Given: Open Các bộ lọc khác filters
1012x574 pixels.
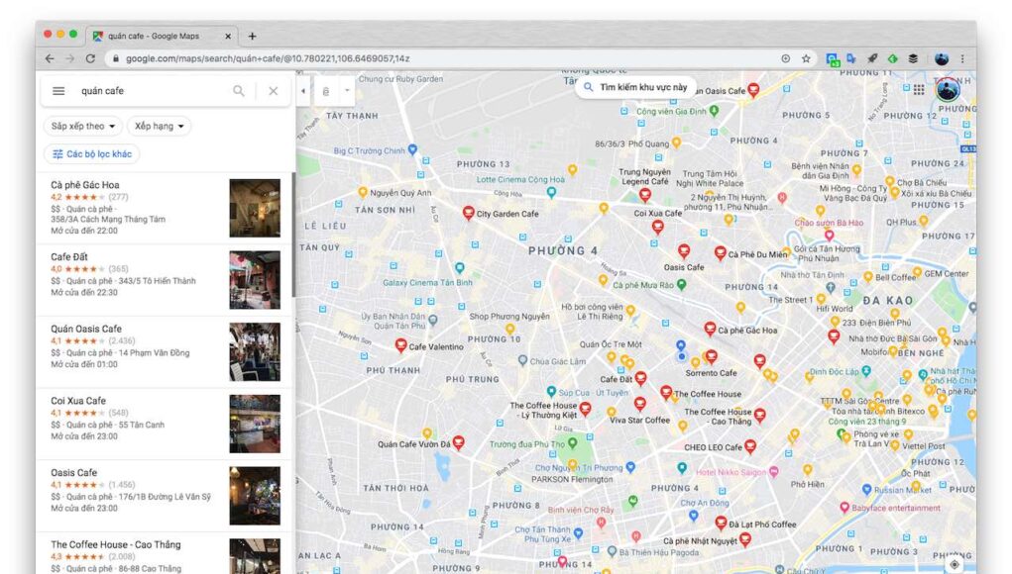Looking at the screenshot, I should pyautogui.click(x=91, y=154).
